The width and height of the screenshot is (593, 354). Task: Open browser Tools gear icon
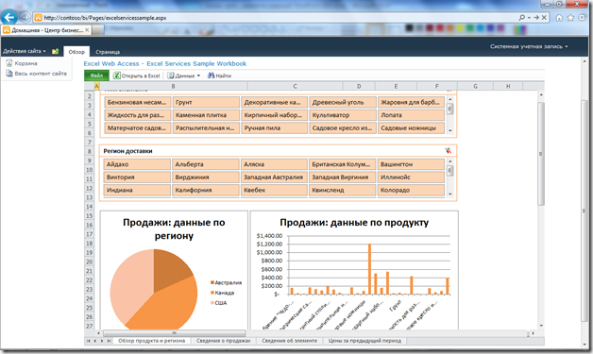coord(582,17)
